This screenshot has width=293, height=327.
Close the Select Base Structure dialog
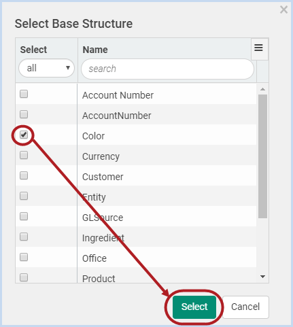(x=283, y=10)
